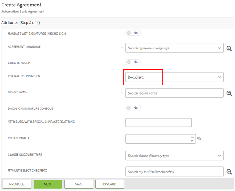Decrease Region Profit with the down arrow

coord(192,141)
